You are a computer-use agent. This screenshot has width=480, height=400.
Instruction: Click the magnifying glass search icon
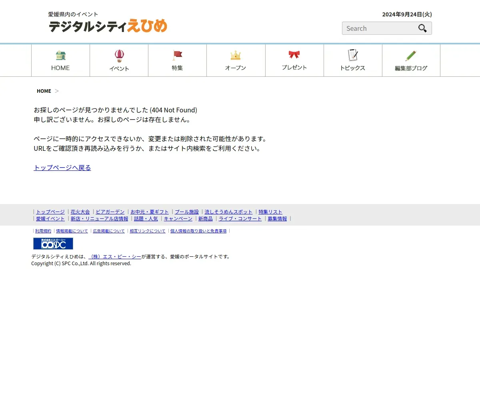(x=422, y=28)
